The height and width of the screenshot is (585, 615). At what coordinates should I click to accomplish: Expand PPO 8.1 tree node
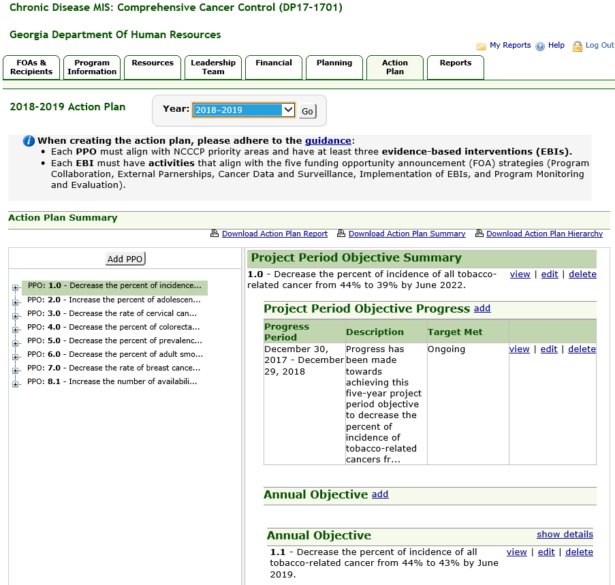point(15,384)
